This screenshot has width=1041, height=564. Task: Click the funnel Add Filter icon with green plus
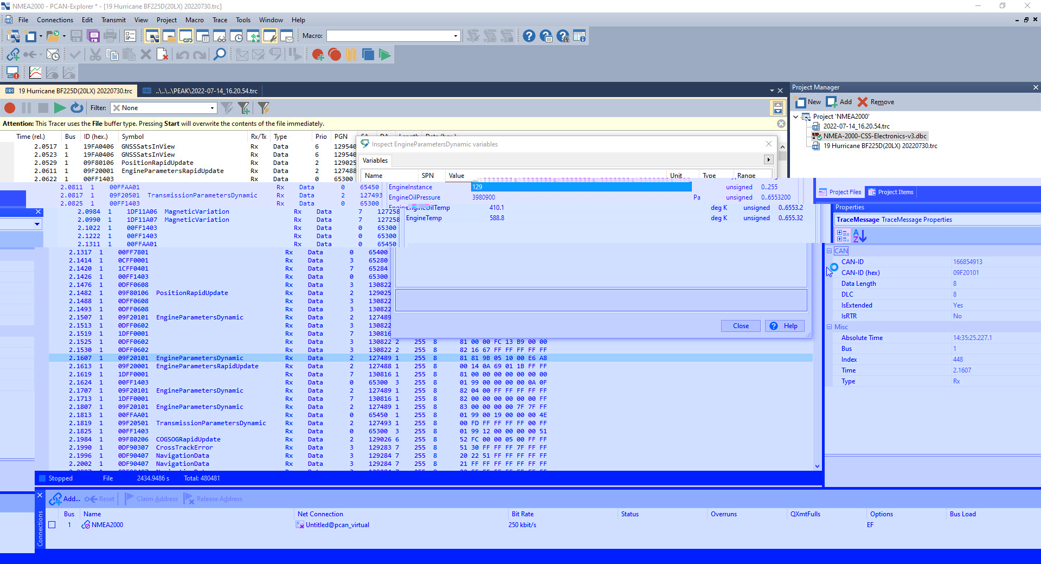pos(244,108)
